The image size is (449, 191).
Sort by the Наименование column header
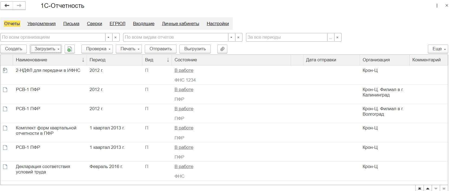pos(31,60)
